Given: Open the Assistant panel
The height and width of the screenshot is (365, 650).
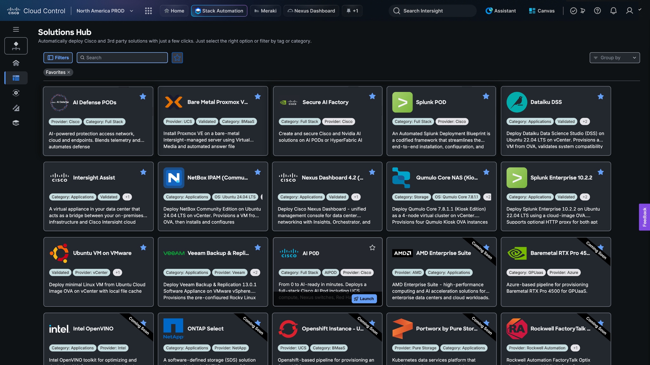Looking at the screenshot, I should coord(501,11).
